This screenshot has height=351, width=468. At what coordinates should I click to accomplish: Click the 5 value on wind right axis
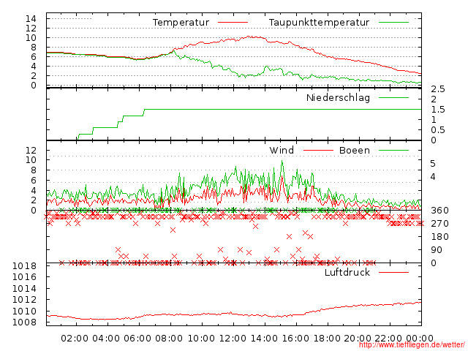click(433, 164)
